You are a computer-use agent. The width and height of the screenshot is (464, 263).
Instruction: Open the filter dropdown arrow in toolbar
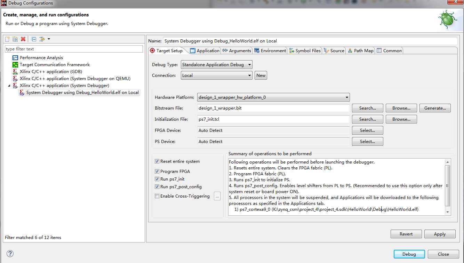pos(49,39)
